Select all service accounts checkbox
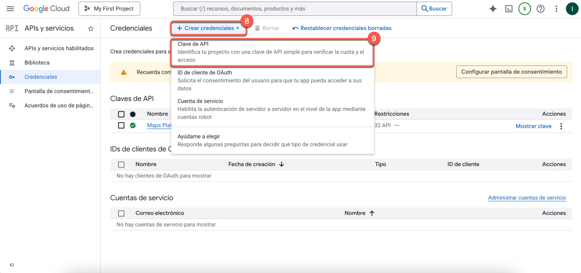 [x=121, y=213]
